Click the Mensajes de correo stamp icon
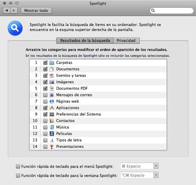This screenshot has height=185, width=196. [x=52, y=95]
